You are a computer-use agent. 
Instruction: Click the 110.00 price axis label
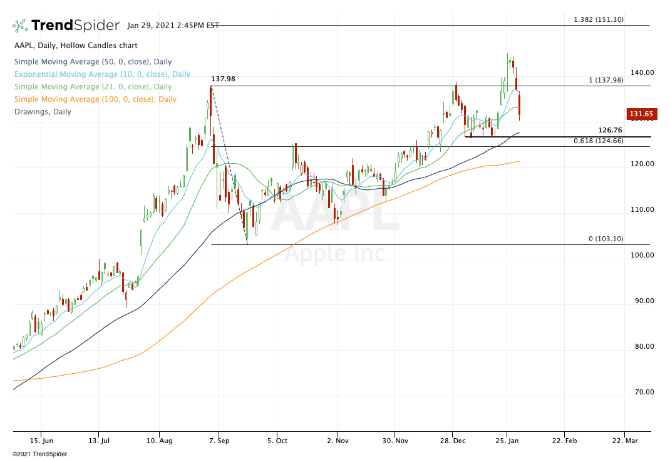point(642,210)
